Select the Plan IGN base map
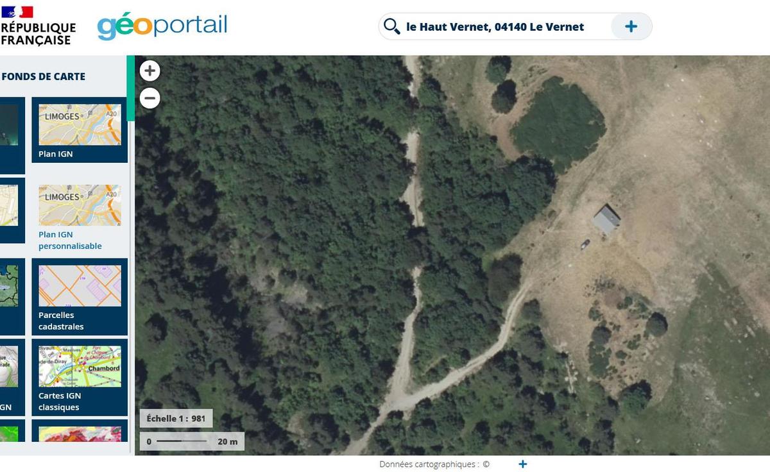770x472 pixels. coord(80,130)
